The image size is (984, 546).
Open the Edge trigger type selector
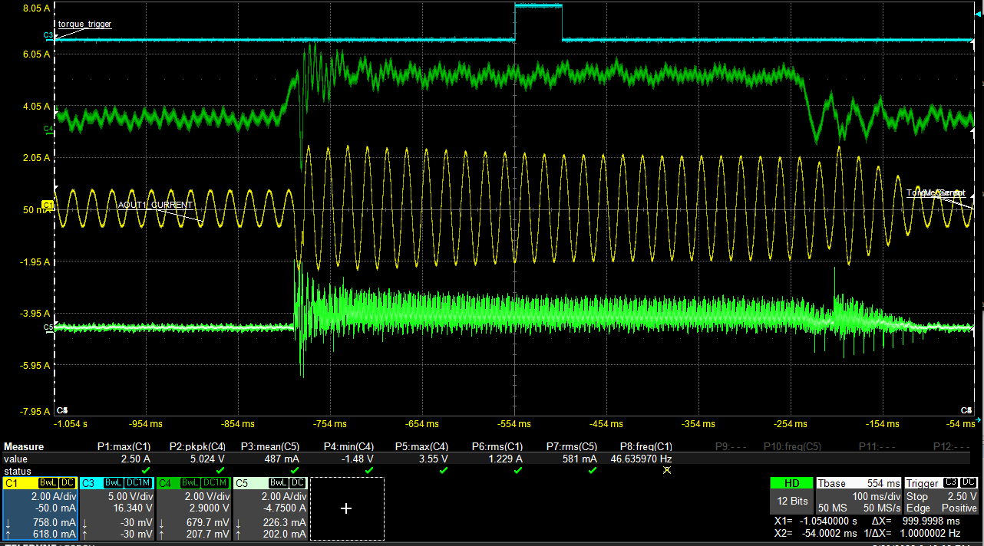(918, 507)
